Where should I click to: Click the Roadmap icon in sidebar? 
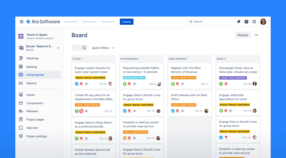[x=21, y=58]
